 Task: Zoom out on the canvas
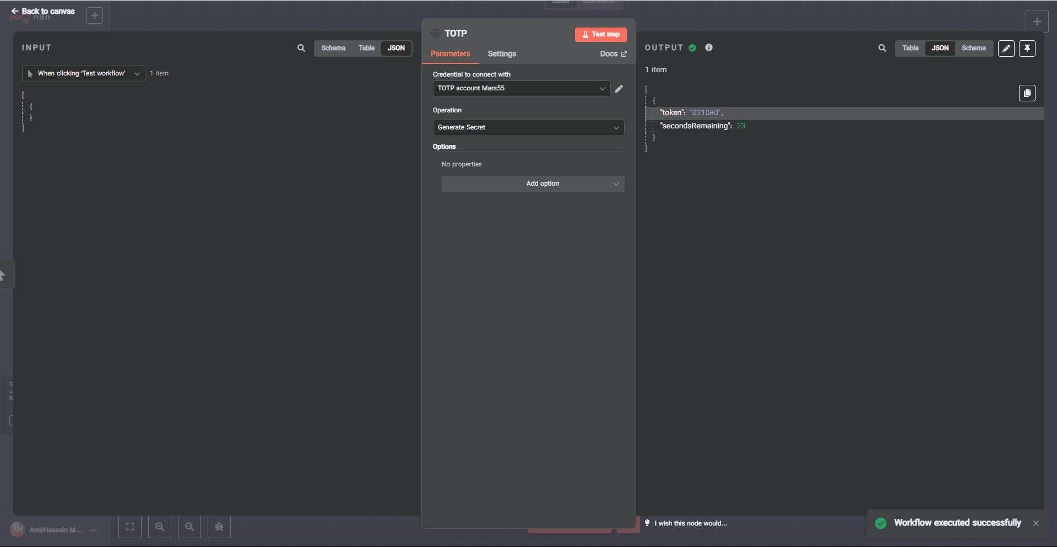click(189, 527)
